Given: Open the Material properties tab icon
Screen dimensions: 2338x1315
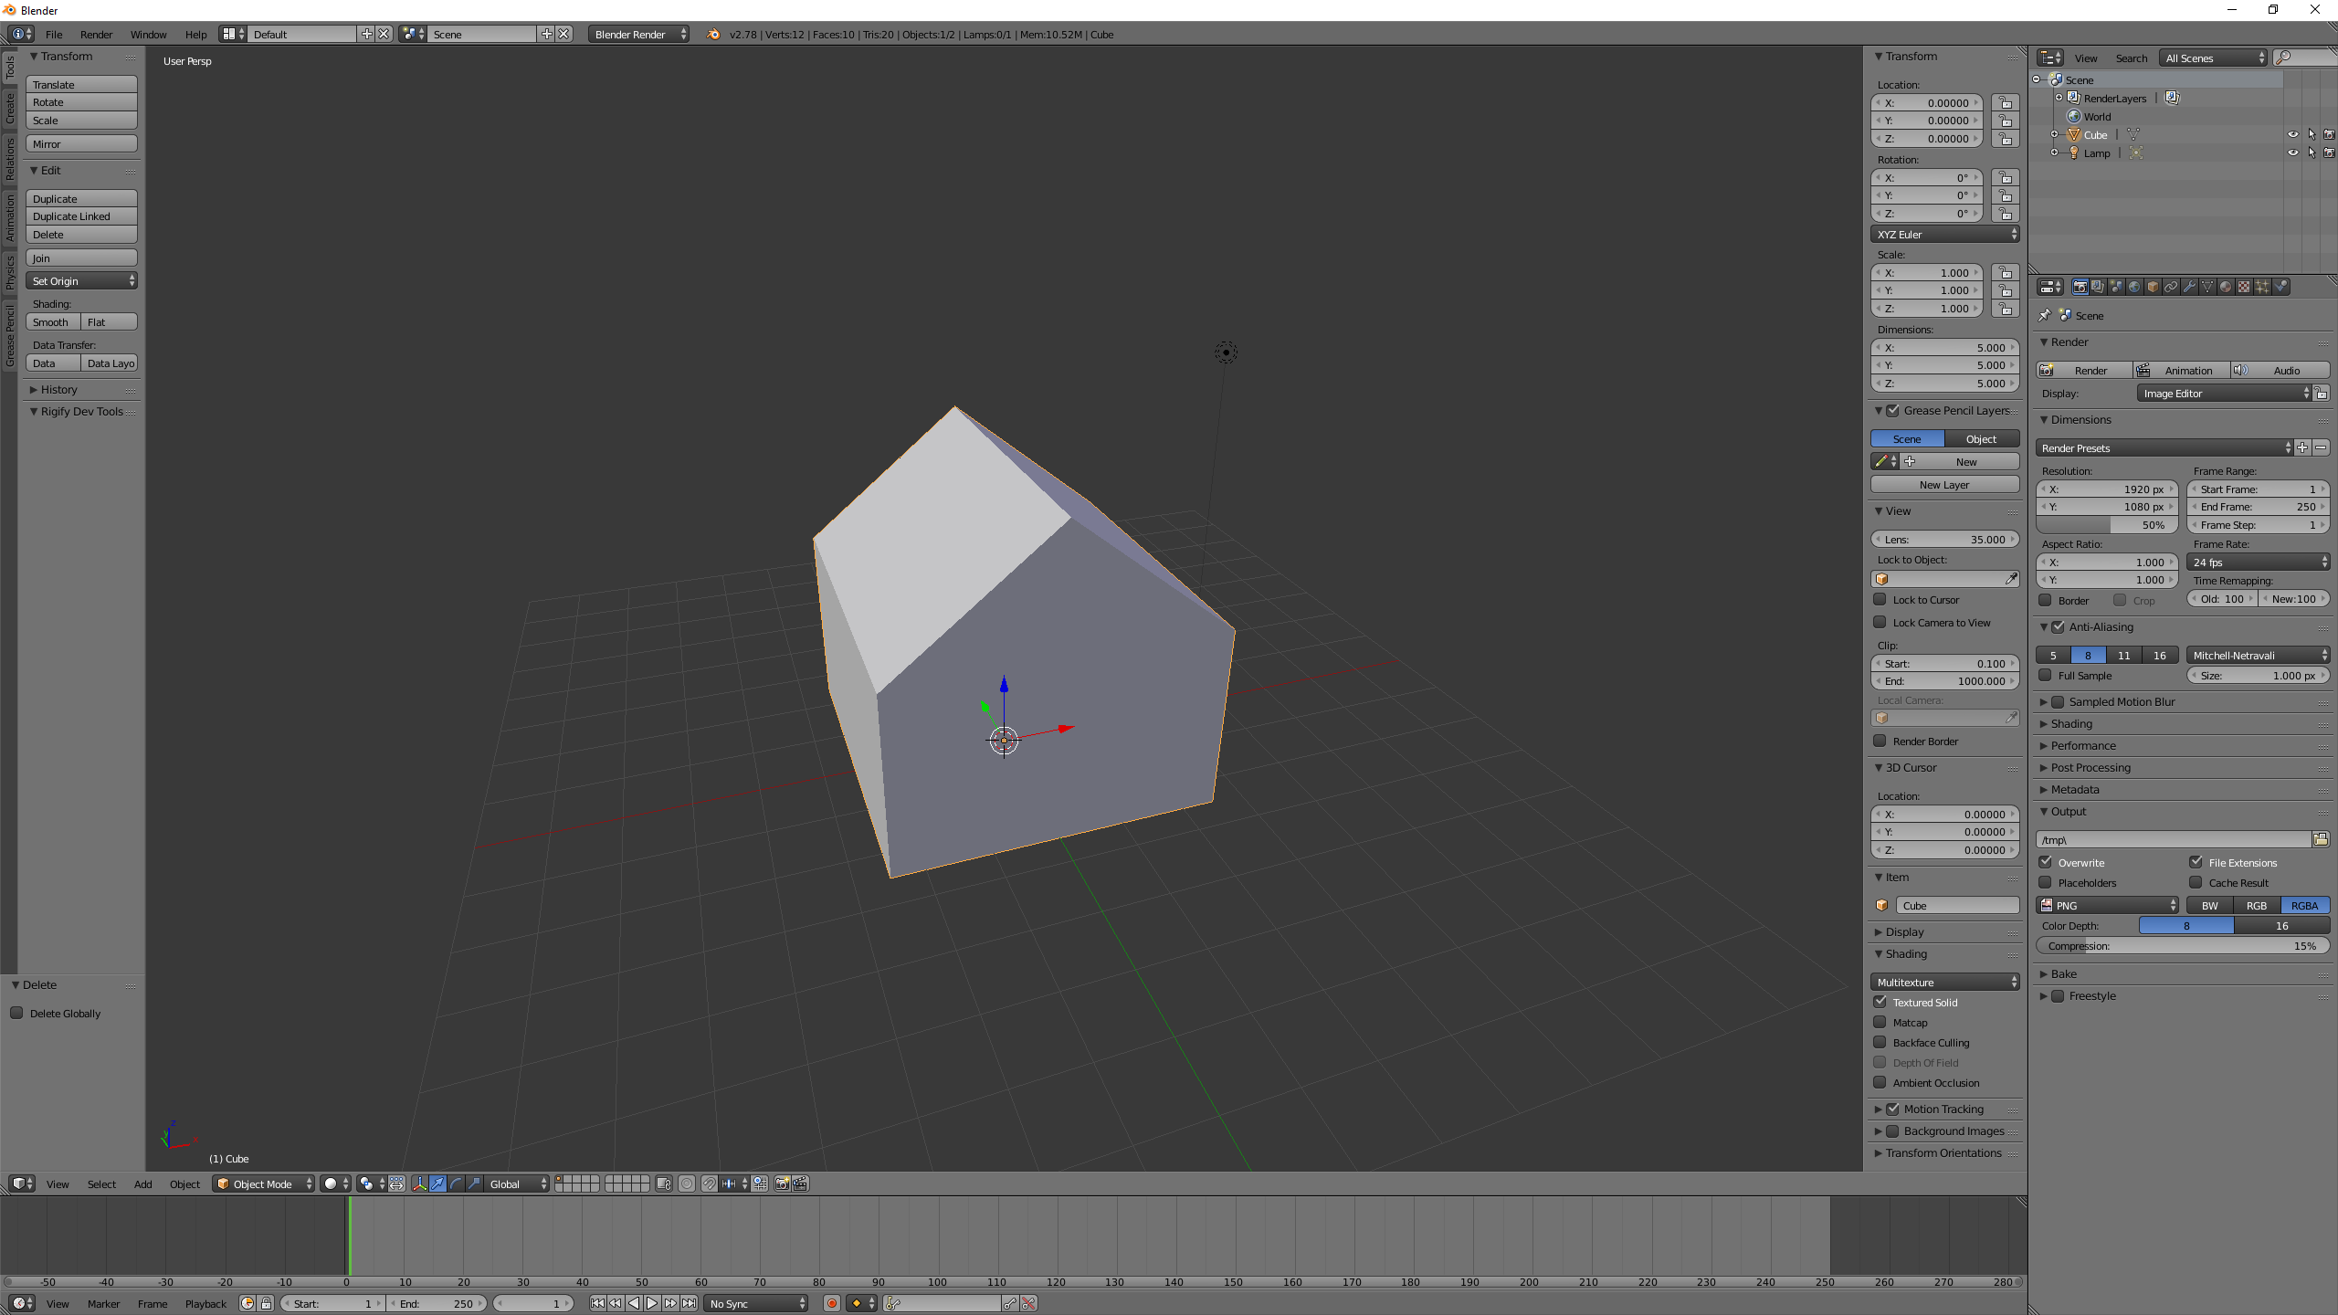Looking at the screenshot, I should (2226, 287).
